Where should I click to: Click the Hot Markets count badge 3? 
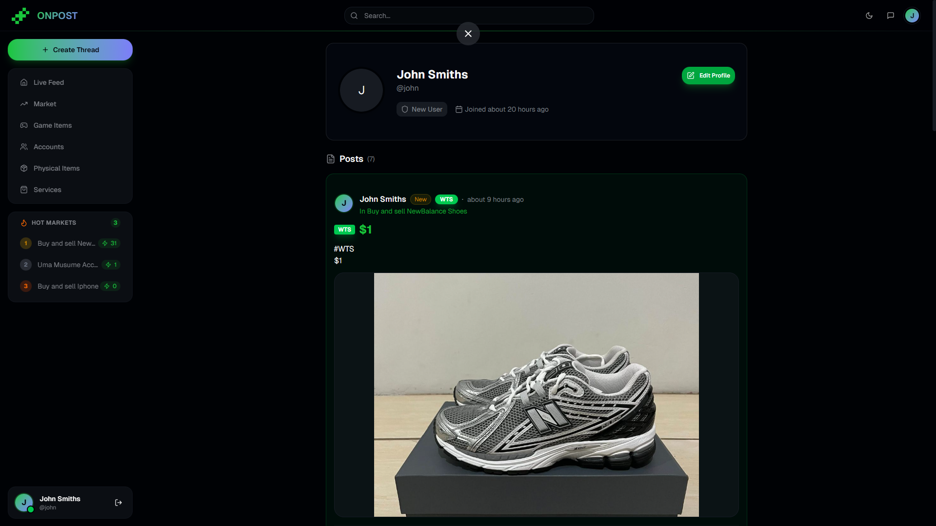115,223
